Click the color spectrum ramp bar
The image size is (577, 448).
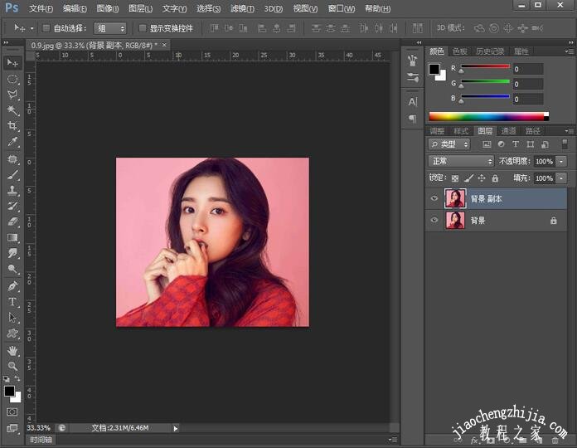(487, 116)
